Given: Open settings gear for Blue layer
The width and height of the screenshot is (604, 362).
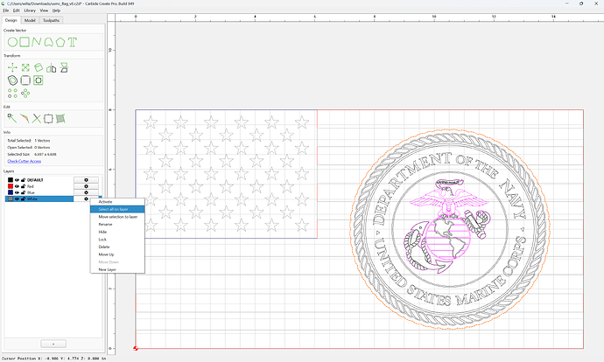Looking at the screenshot, I should 86,192.
